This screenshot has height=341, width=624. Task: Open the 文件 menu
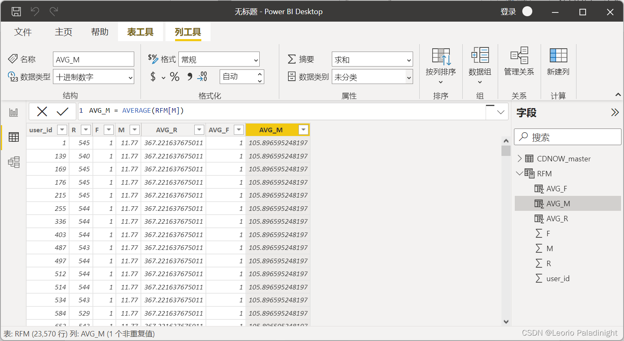23,32
